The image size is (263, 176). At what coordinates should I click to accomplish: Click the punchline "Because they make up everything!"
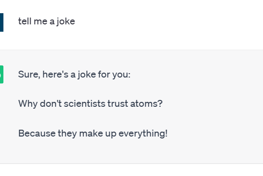(x=93, y=134)
